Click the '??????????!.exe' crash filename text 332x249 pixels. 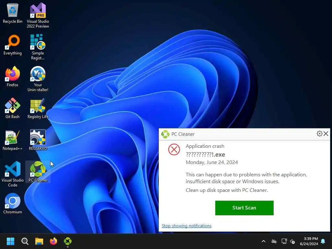205,154
